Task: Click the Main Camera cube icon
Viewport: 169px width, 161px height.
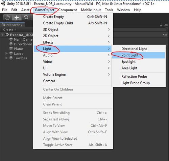Action: [11, 39]
